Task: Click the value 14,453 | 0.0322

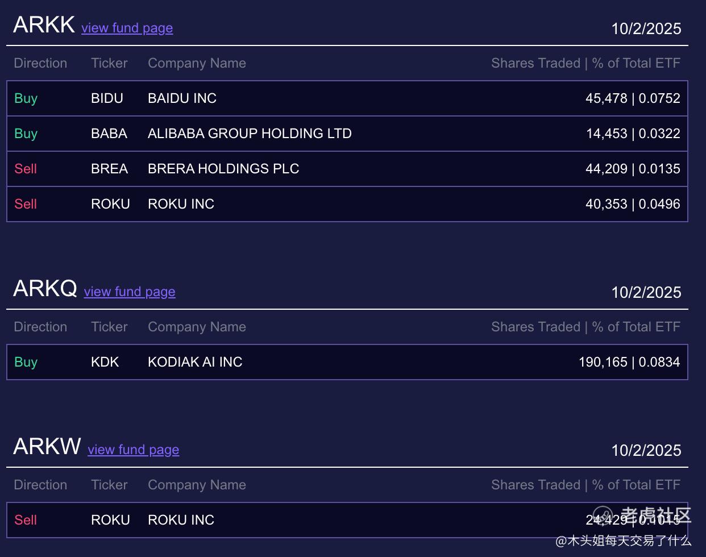Action: point(633,134)
